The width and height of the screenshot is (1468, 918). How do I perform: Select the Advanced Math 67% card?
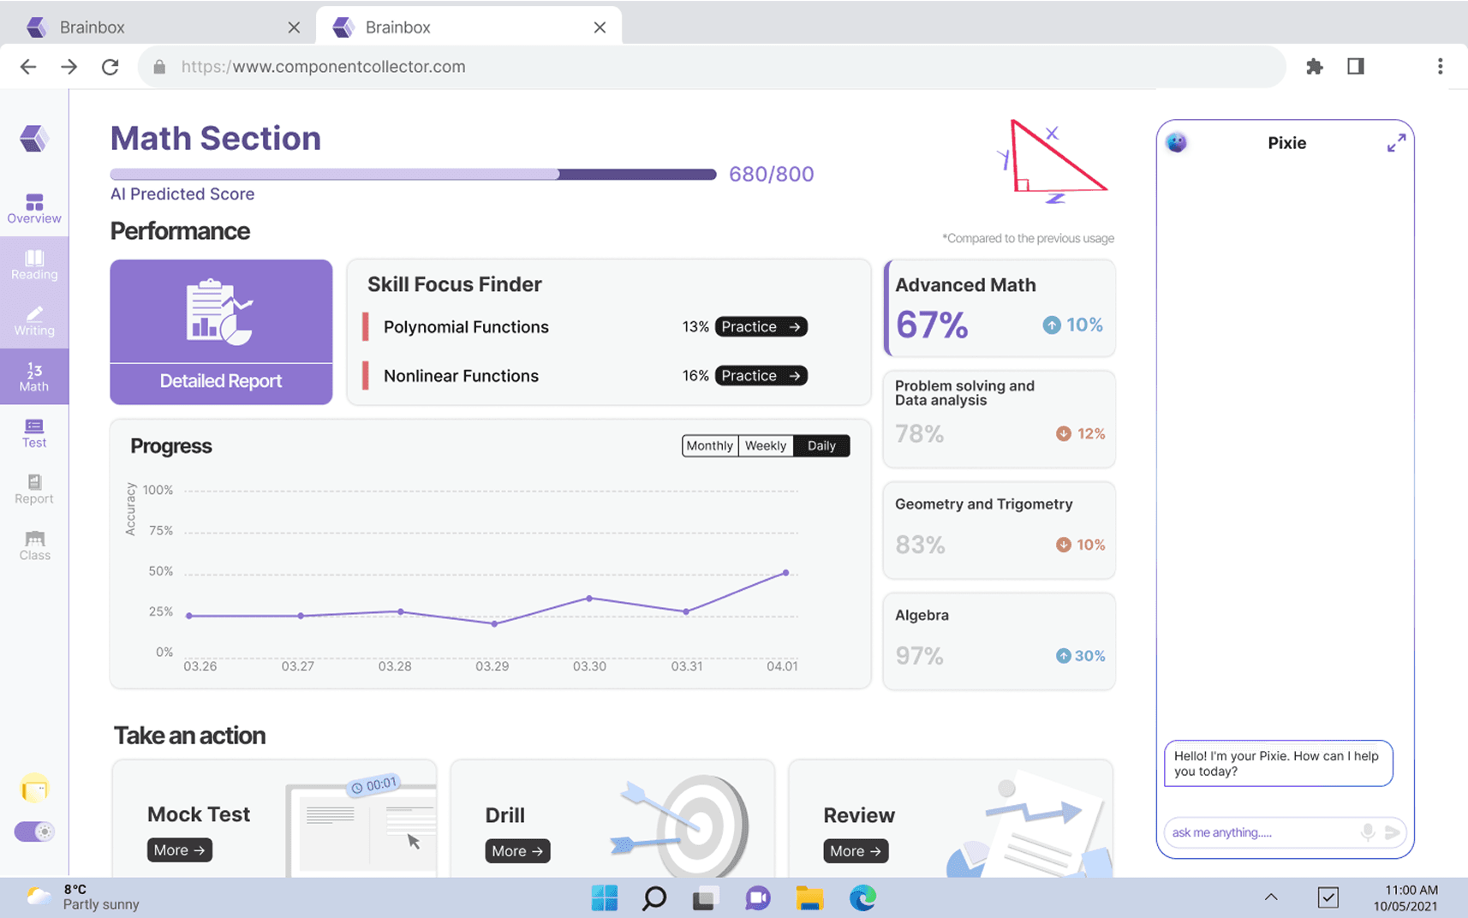click(1000, 307)
